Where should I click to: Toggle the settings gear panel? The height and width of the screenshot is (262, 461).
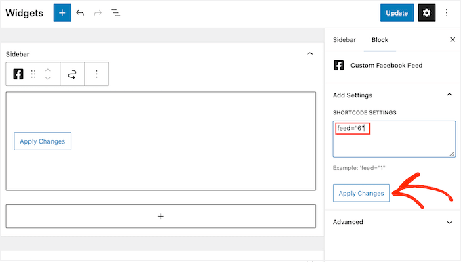coord(426,13)
